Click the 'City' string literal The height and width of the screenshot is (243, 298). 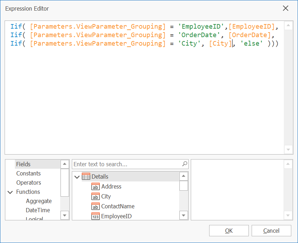pos(189,44)
